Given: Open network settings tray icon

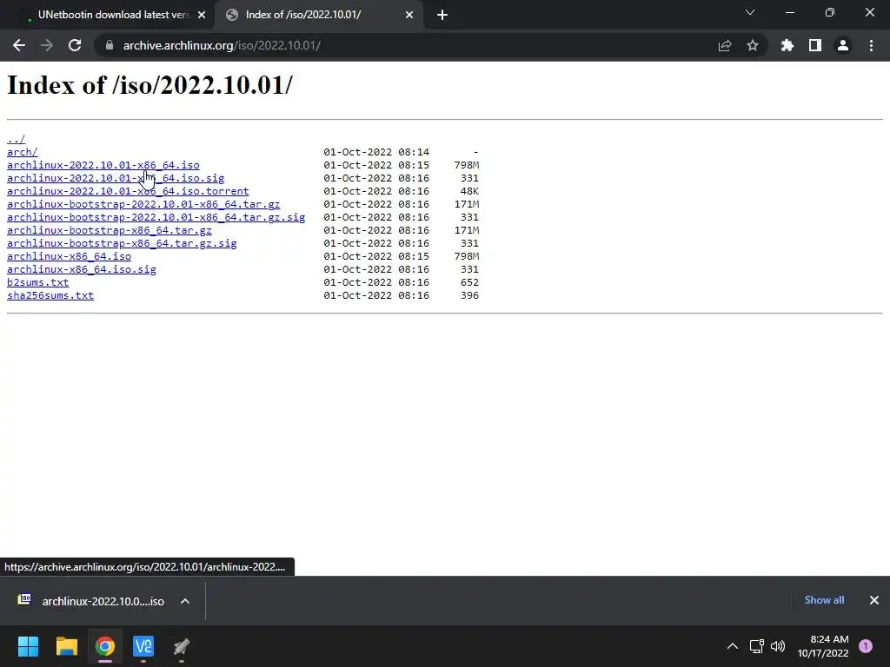Looking at the screenshot, I should (x=757, y=646).
